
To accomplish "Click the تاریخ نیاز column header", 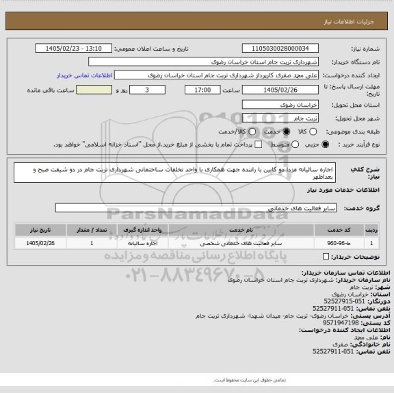I will 40,230.
